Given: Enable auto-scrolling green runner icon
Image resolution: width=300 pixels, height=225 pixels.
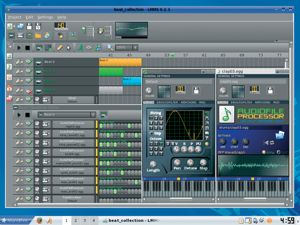Looking at the screenshot, I should point(80,48).
